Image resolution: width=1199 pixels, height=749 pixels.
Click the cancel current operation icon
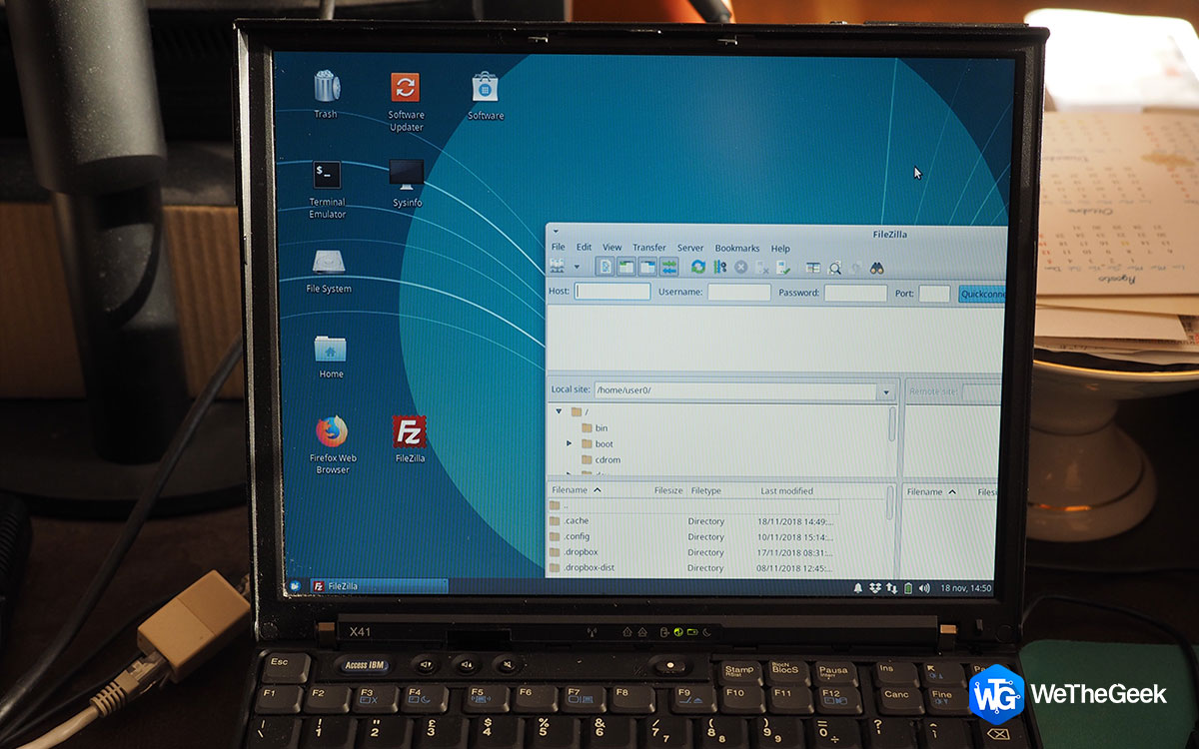coord(741,267)
